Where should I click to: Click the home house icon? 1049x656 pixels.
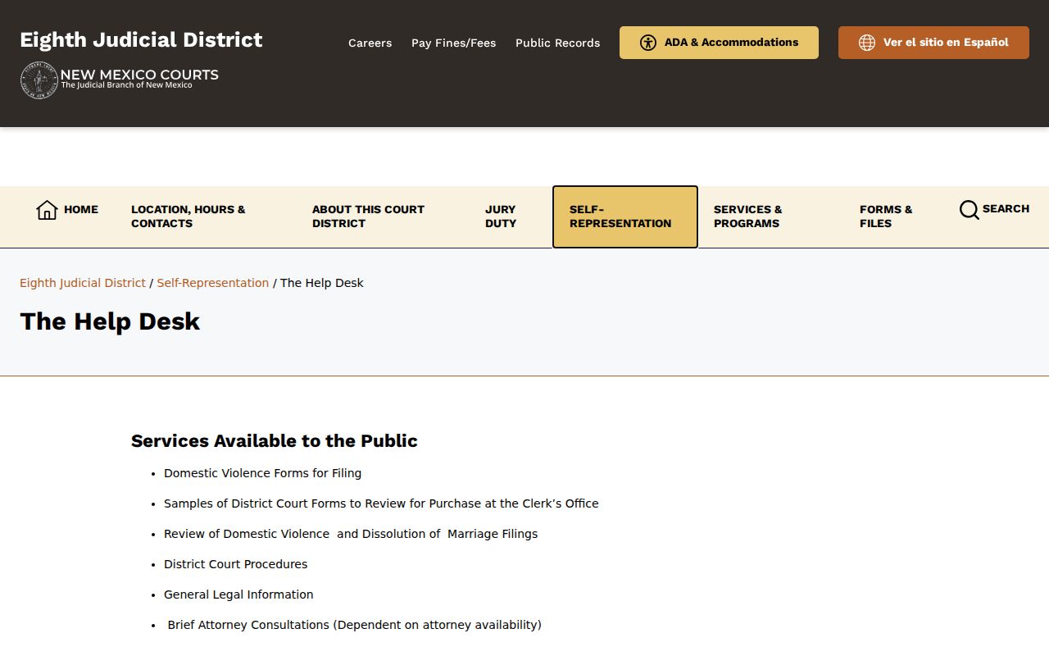(47, 210)
